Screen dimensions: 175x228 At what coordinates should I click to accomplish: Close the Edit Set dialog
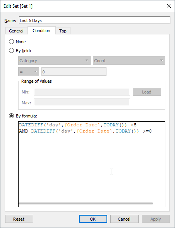(x=168, y=6)
